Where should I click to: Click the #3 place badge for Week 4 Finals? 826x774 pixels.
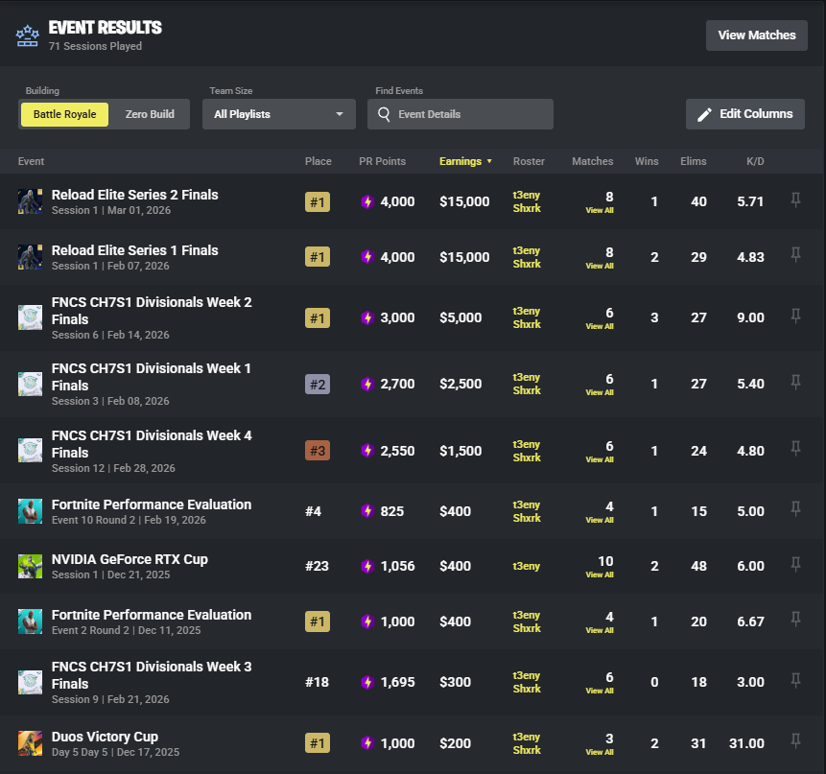point(318,451)
